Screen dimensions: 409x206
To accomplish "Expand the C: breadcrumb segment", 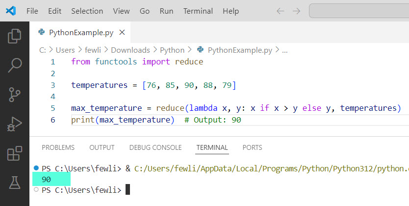I will (x=43, y=50).
